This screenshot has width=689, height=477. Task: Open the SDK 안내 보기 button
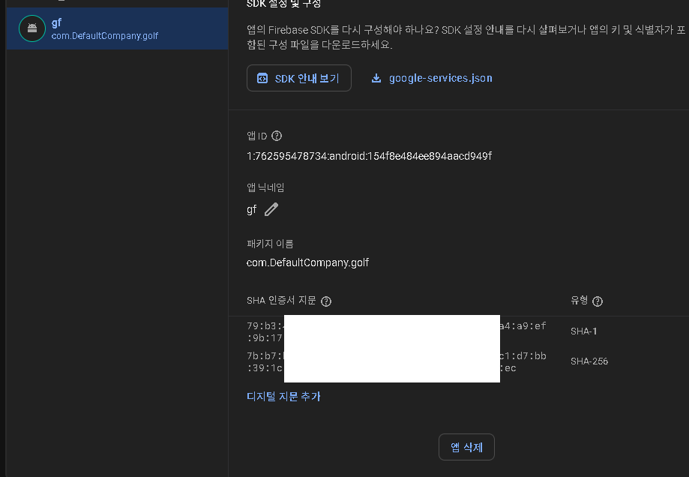299,78
